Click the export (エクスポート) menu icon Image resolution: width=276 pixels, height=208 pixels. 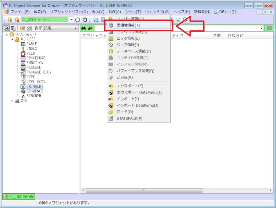coord(111,86)
